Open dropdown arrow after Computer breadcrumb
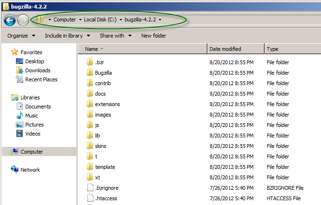 [x=80, y=20]
